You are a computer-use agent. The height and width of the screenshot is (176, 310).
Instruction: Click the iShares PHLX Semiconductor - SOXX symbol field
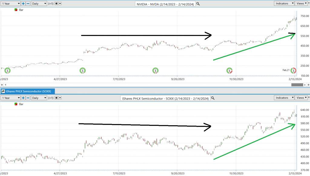(165, 98)
